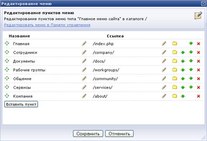Screen dimensions: 207x141
Task: Edit the /community/ link with pencil icon
Action: [x=164, y=78]
